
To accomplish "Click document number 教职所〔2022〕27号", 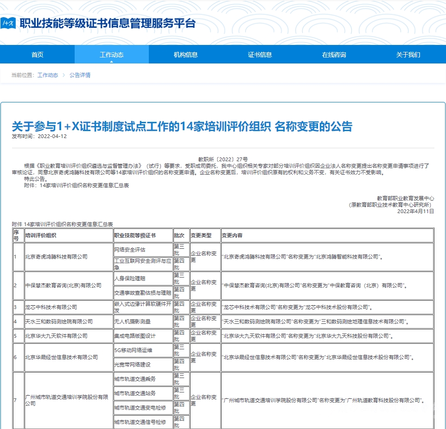I will click(223, 159).
